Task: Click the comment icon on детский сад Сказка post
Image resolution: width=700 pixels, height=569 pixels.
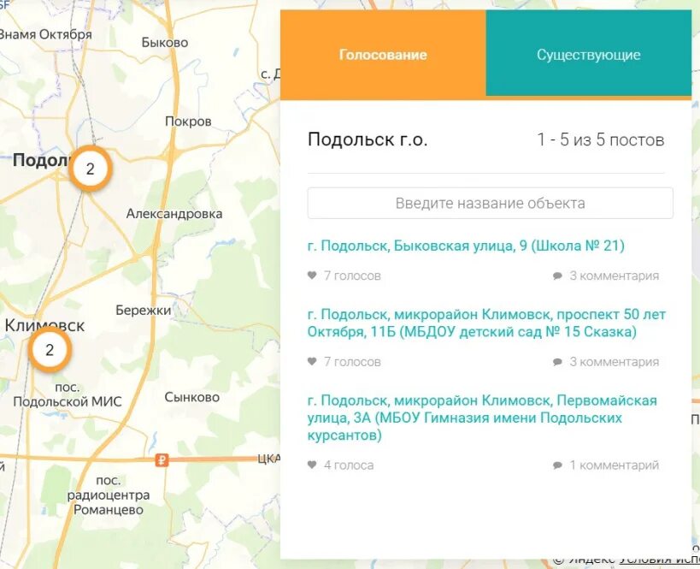Action: click(556, 361)
